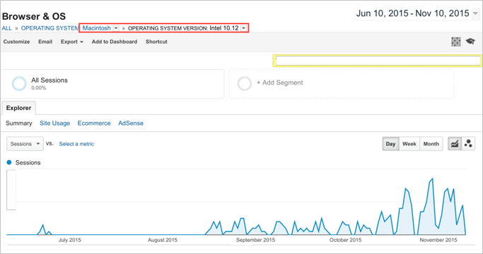The height and width of the screenshot is (254, 483).
Task: Click the Add Segment circle icon
Action: pyautogui.click(x=245, y=83)
